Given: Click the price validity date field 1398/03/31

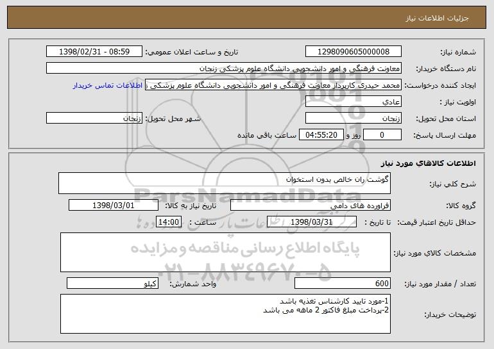Looking at the screenshot, I should pyautogui.click(x=312, y=222).
